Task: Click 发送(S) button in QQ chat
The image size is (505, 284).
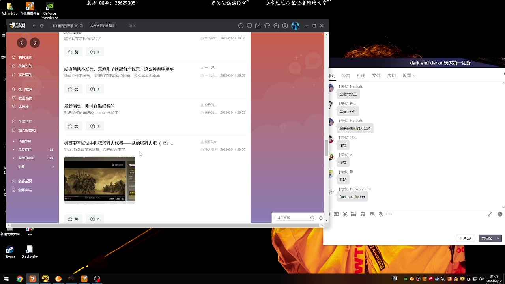Action: pyautogui.click(x=487, y=238)
